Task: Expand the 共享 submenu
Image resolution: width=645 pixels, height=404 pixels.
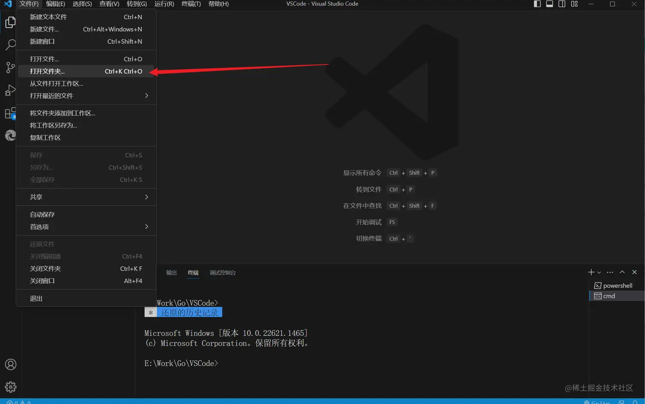Action: (x=86, y=197)
